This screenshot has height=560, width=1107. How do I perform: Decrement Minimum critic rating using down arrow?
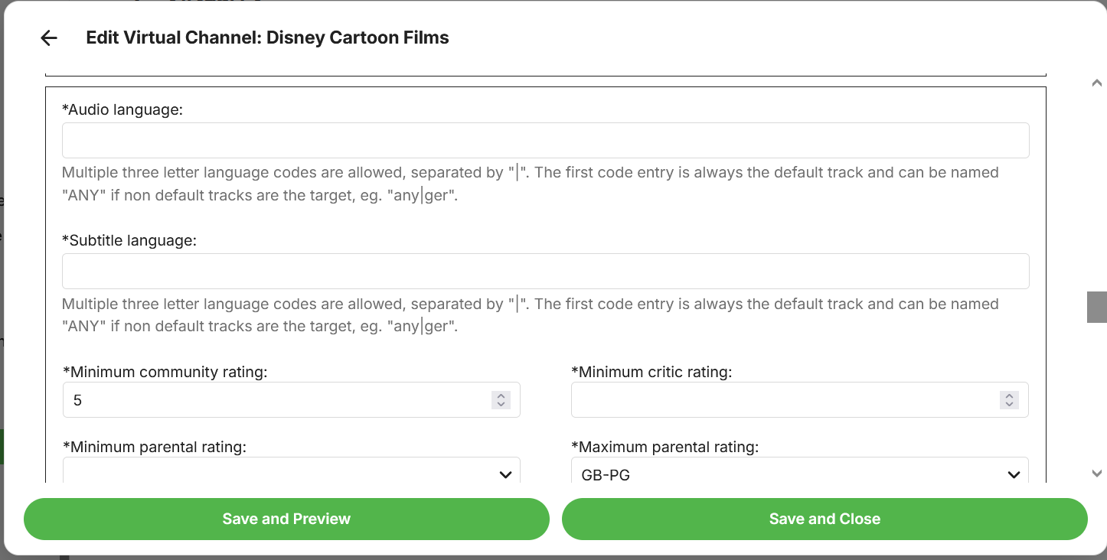(x=1009, y=404)
